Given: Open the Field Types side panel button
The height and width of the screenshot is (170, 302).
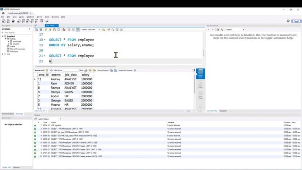Looking at the screenshot, I should pyautogui.click(x=201, y=95).
